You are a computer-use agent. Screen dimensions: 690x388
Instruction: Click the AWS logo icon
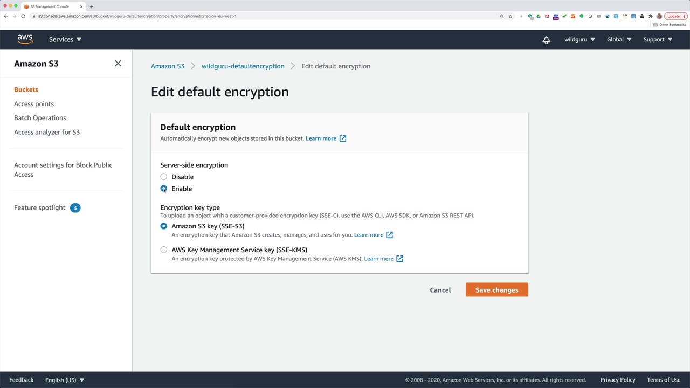[x=25, y=39]
